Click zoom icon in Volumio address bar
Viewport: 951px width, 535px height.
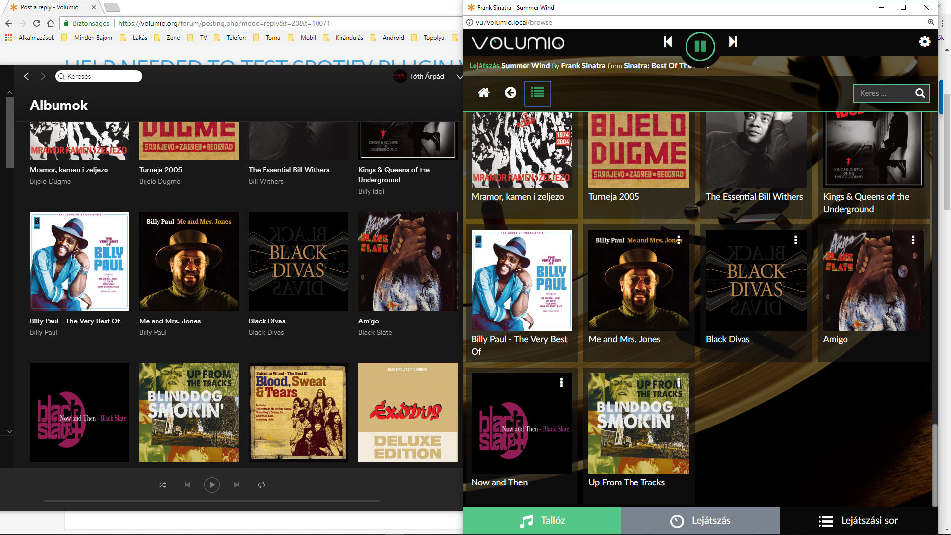pos(931,22)
